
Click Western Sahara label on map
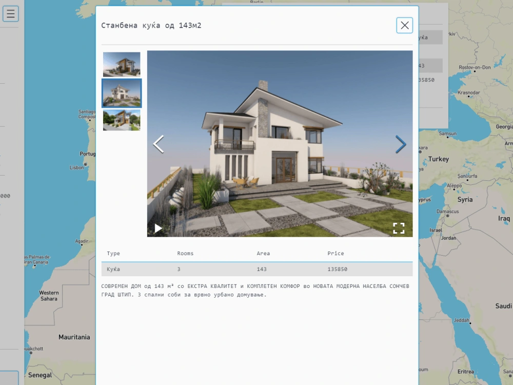pyautogui.click(x=49, y=296)
